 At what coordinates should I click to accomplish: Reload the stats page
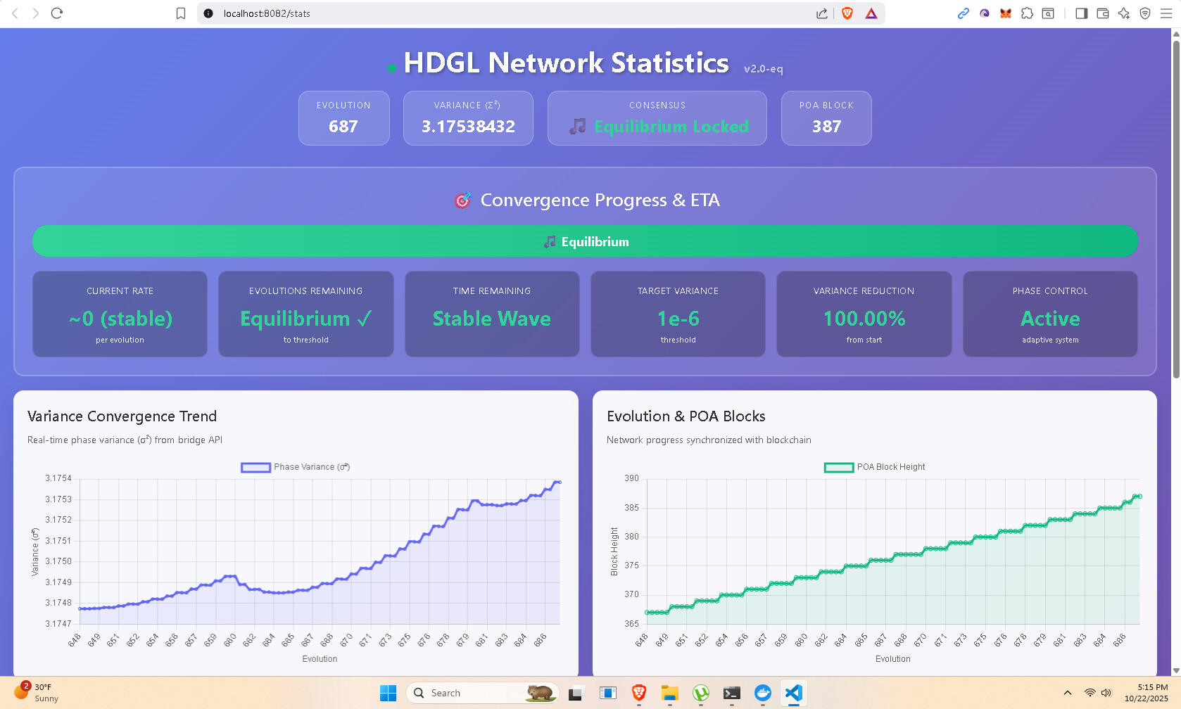tap(57, 13)
